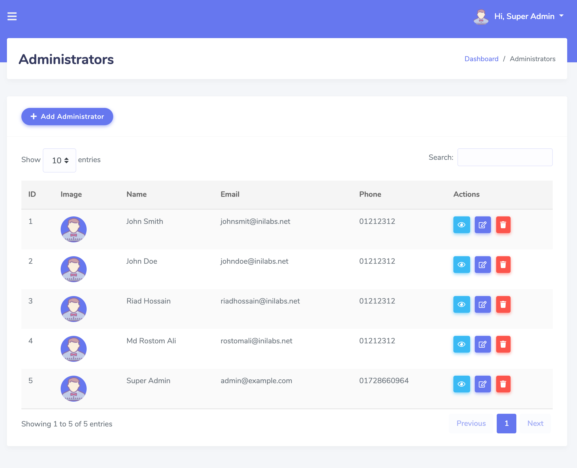577x468 pixels.
Task: Sort table by ID column
Action: tap(32, 194)
